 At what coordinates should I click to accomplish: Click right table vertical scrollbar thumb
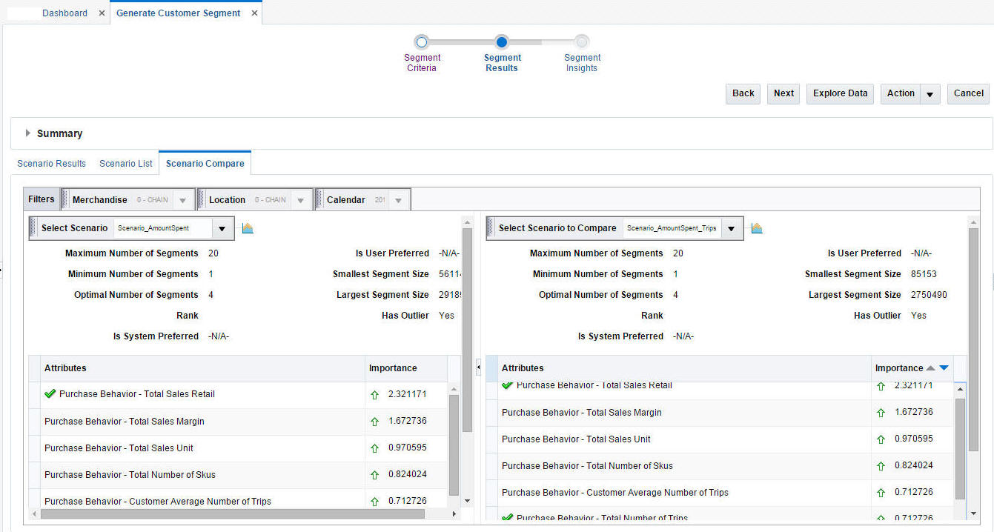960,448
